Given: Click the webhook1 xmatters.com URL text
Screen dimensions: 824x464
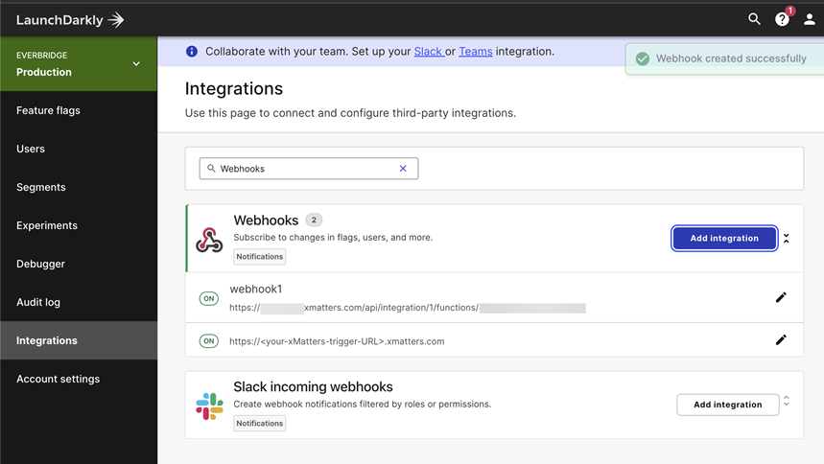Looking at the screenshot, I should tap(408, 308).
